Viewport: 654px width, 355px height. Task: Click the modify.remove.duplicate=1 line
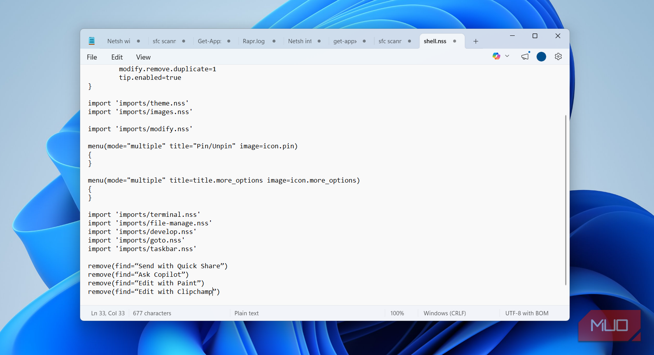(167, 69)
